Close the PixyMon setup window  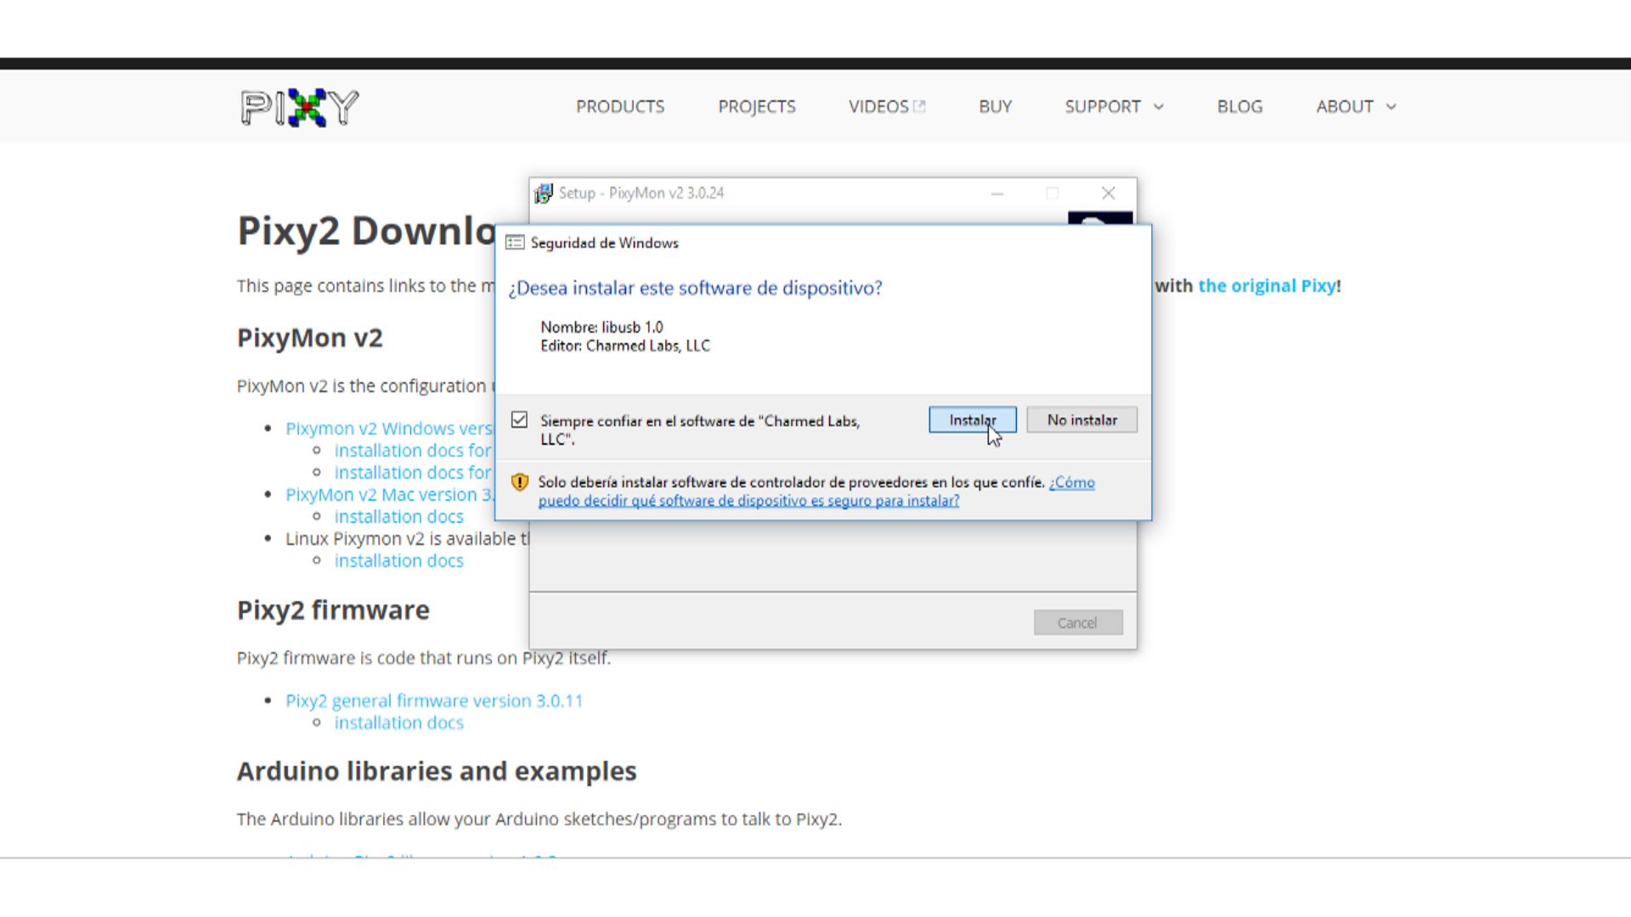point(1108,194)
